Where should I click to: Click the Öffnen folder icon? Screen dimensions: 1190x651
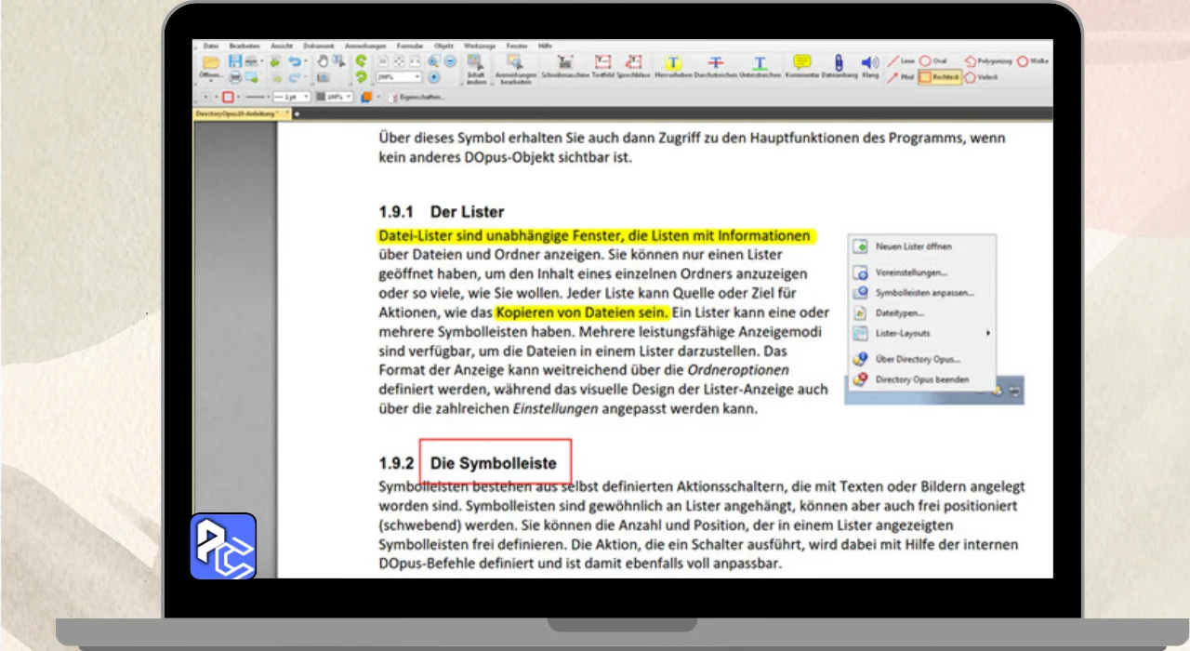(210, 63)
